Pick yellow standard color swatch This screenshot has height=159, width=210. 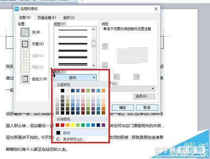[73, 125]
